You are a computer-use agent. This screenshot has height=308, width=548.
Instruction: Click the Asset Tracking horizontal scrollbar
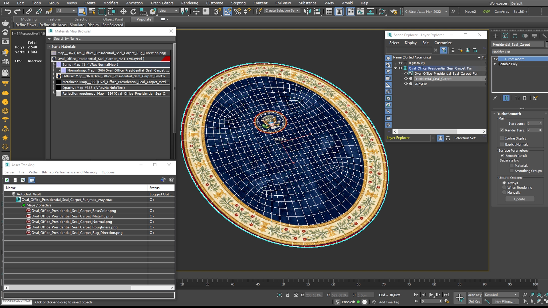[x=89, y=288]
